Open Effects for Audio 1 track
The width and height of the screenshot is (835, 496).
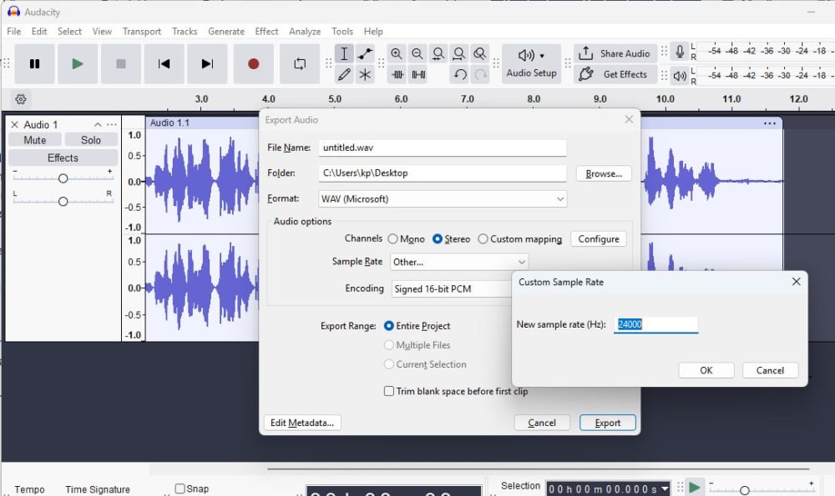pos(63,158)
